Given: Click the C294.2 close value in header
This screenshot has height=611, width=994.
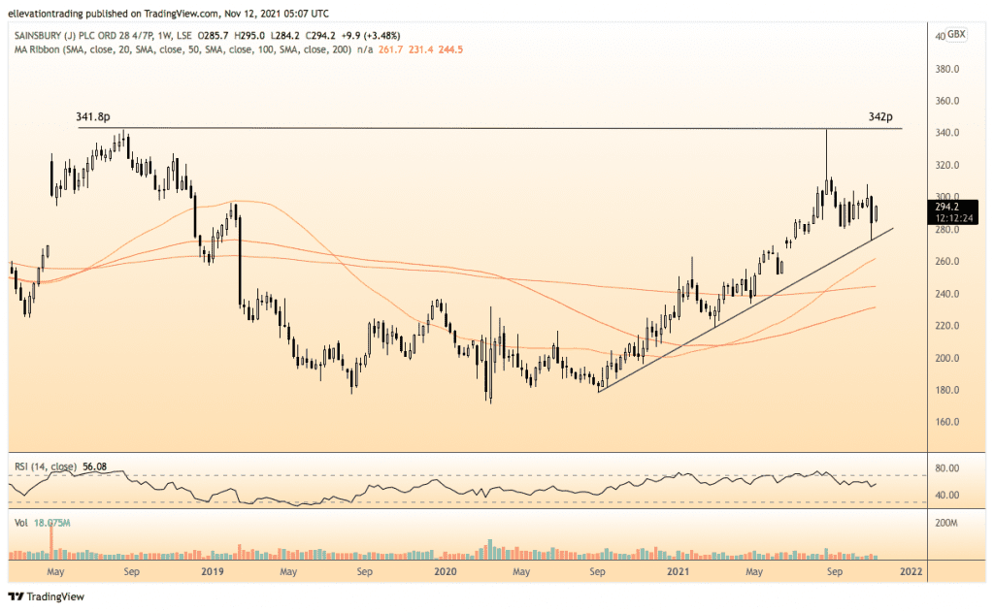Looking at the screenshot, I should tap(320, 36).
